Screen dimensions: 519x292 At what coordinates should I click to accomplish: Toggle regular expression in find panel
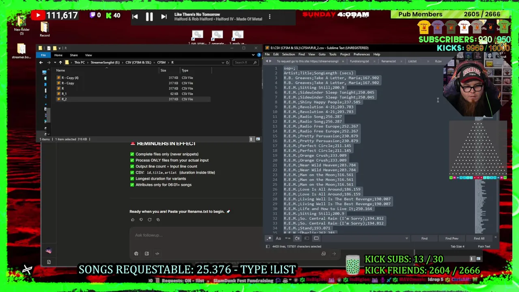coord(269,238)
